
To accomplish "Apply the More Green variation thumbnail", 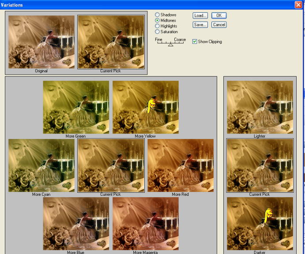I will (x=76, y=107).
